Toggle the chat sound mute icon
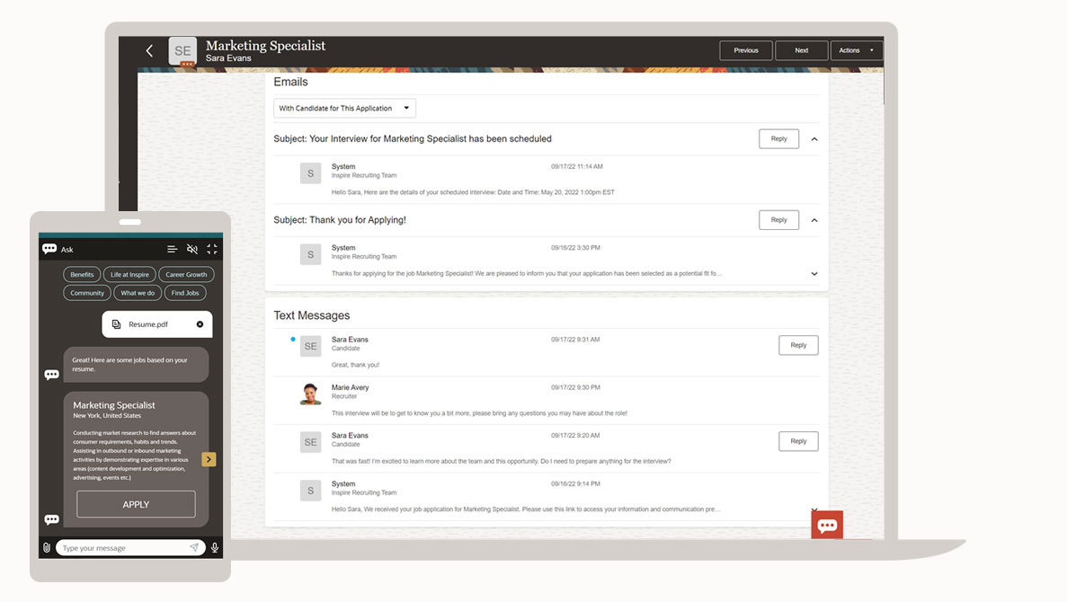 192,249
